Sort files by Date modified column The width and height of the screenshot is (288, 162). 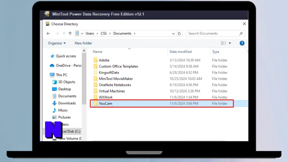click(181, 52)
